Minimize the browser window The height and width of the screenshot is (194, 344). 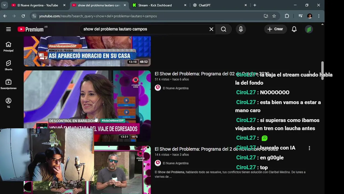tap(295, 5)
